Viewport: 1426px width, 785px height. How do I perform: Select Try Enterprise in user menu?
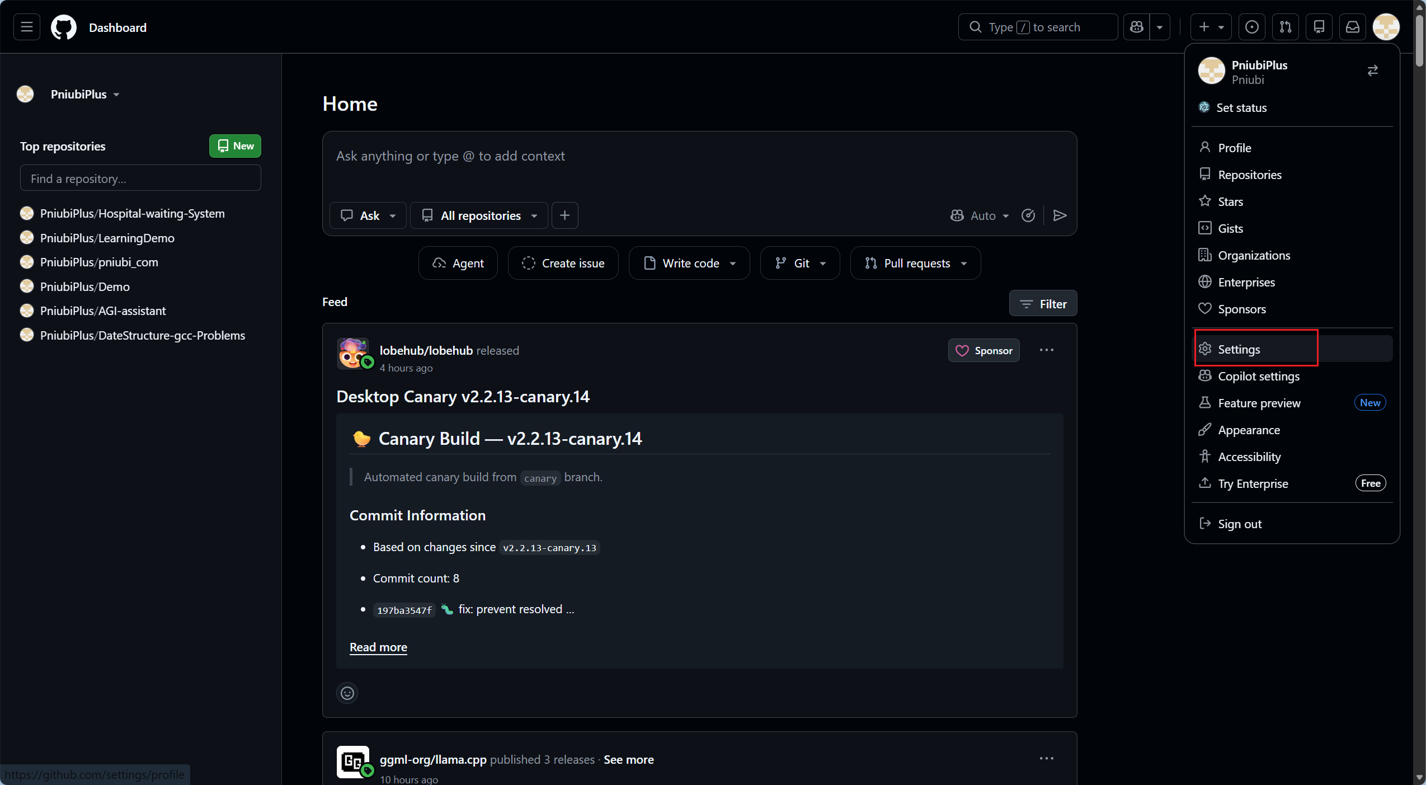tap(1292, 483)
